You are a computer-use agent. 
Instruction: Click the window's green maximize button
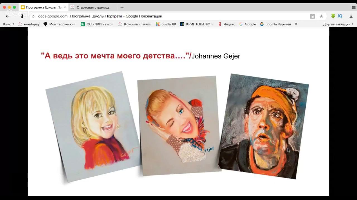click(14, 7)
